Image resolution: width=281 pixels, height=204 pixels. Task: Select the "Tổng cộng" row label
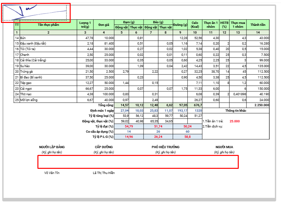click(x=106, y=105)
